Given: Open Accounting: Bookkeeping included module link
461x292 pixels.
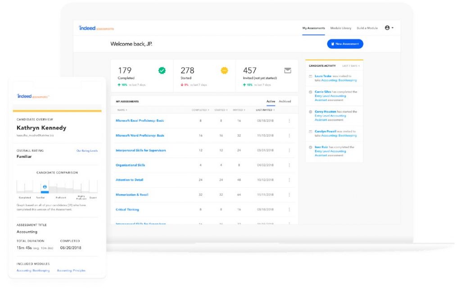Looking at the screenshot, I should [x=33, y=270].
